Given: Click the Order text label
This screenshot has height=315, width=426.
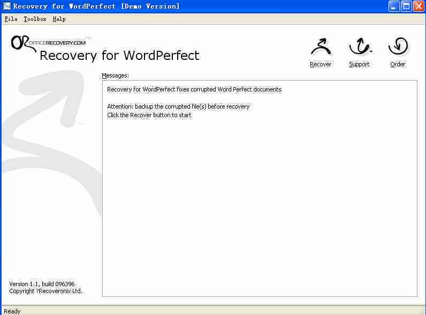Looking at the screenshot, I should [x=398, y=64].
